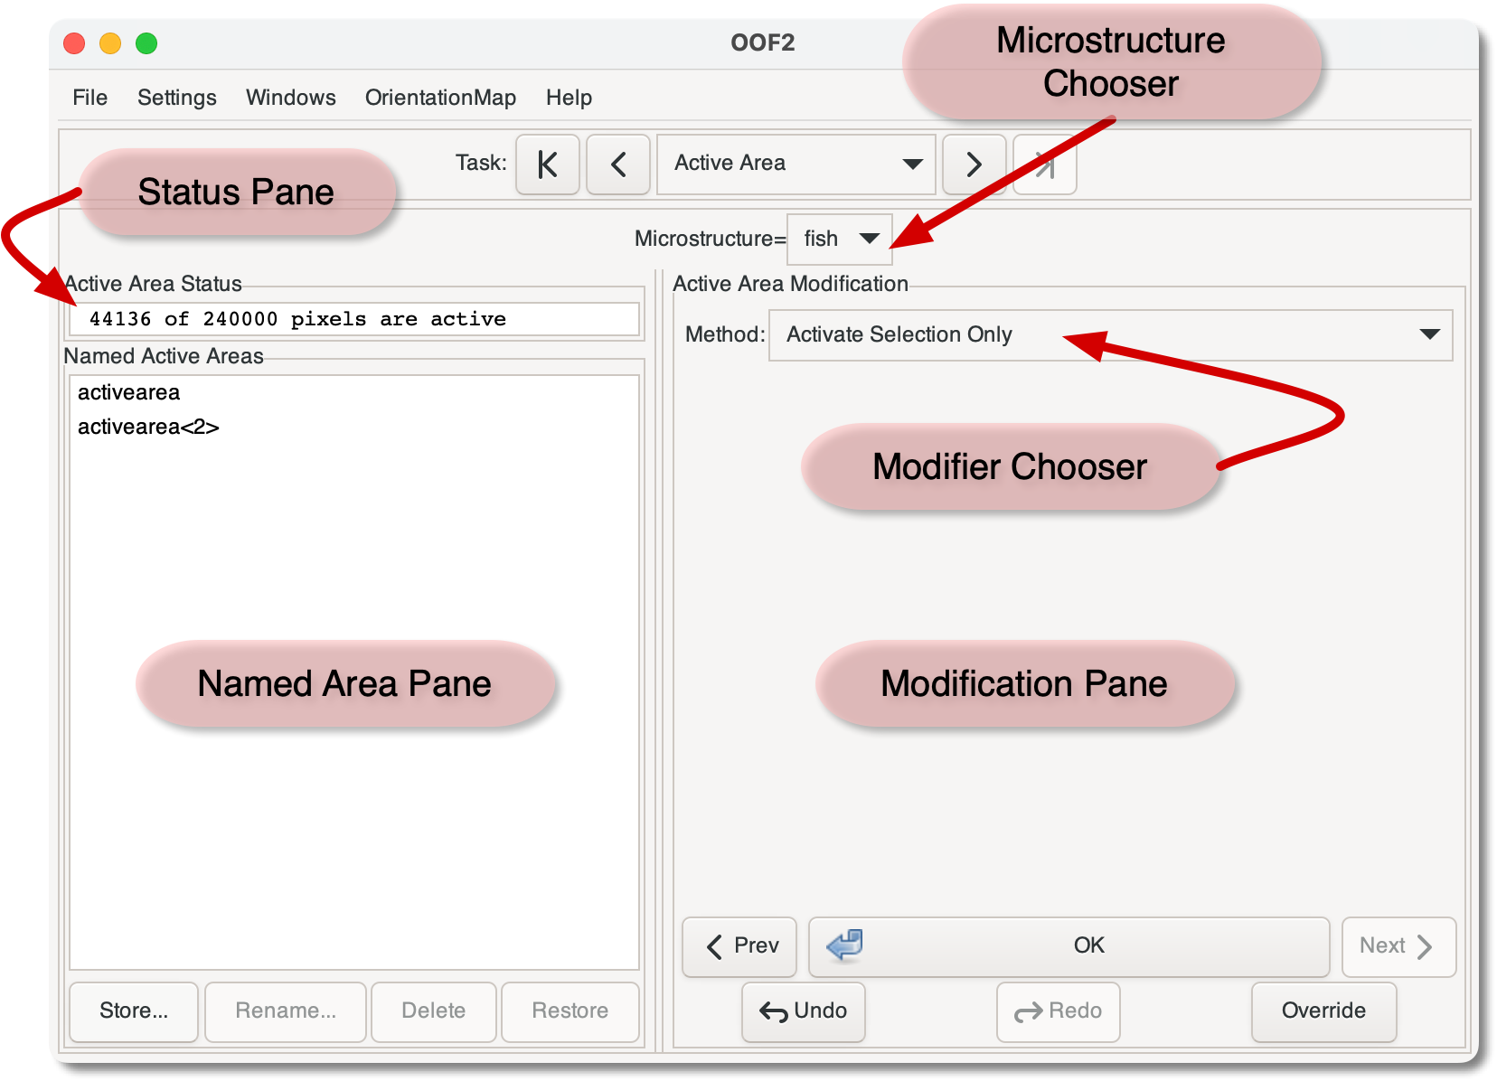Switch microstructure using the fish dropdown
This screenshot has height=1081, width=1497.
(x=839, y=239)
